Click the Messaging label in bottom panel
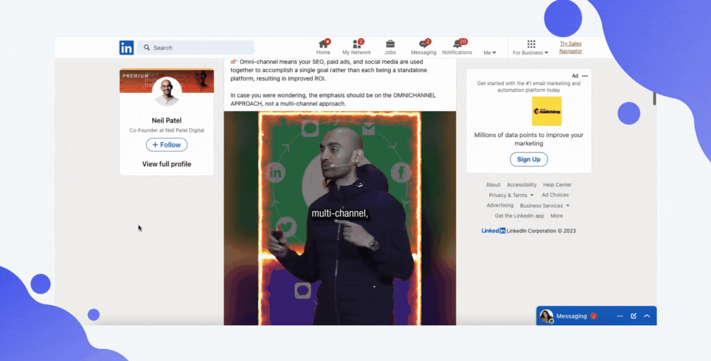The width and height of the screenshot is (711, 361). pos(572,316)
